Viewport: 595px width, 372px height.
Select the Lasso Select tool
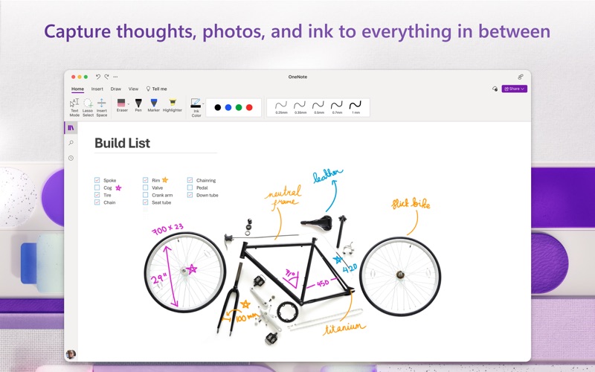tap(88, 107)
